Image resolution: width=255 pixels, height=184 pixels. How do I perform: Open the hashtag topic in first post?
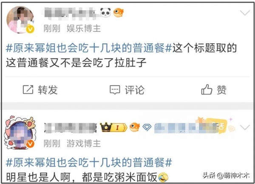point(89,48)
